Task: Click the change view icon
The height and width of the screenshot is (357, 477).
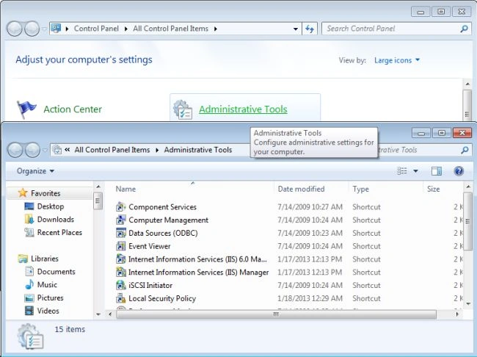Action: pyautogui.click(x=402, y=171)
